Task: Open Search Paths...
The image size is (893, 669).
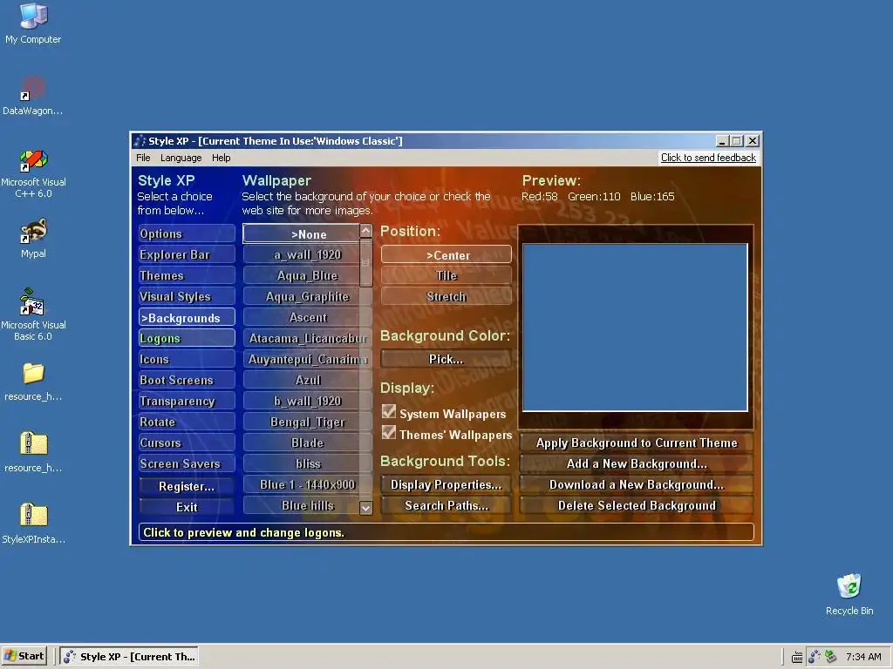Action: point(446,505)
